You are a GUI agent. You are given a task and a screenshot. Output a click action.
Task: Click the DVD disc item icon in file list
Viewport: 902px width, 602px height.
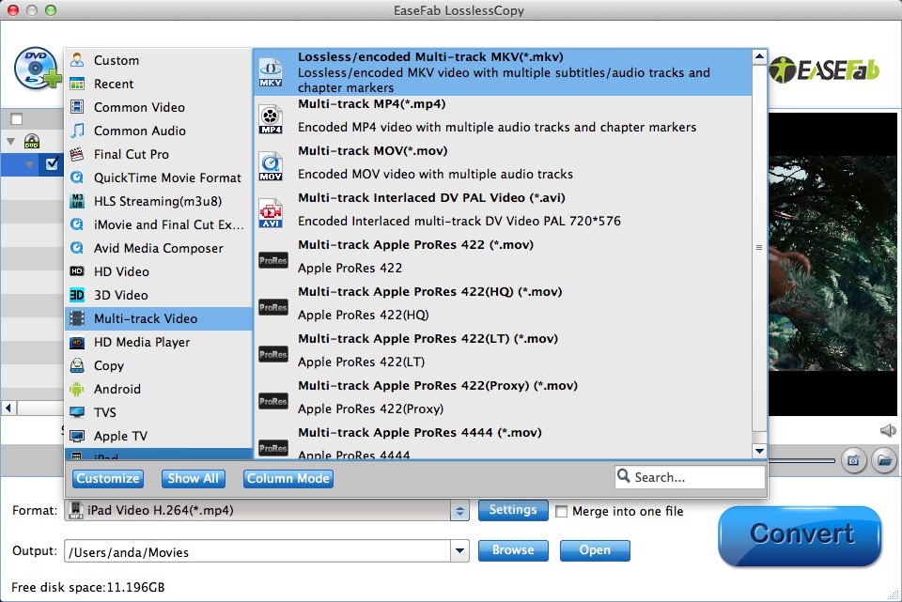point(32,142)
